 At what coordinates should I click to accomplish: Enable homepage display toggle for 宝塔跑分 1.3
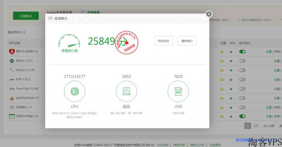(x=242, y=107)
